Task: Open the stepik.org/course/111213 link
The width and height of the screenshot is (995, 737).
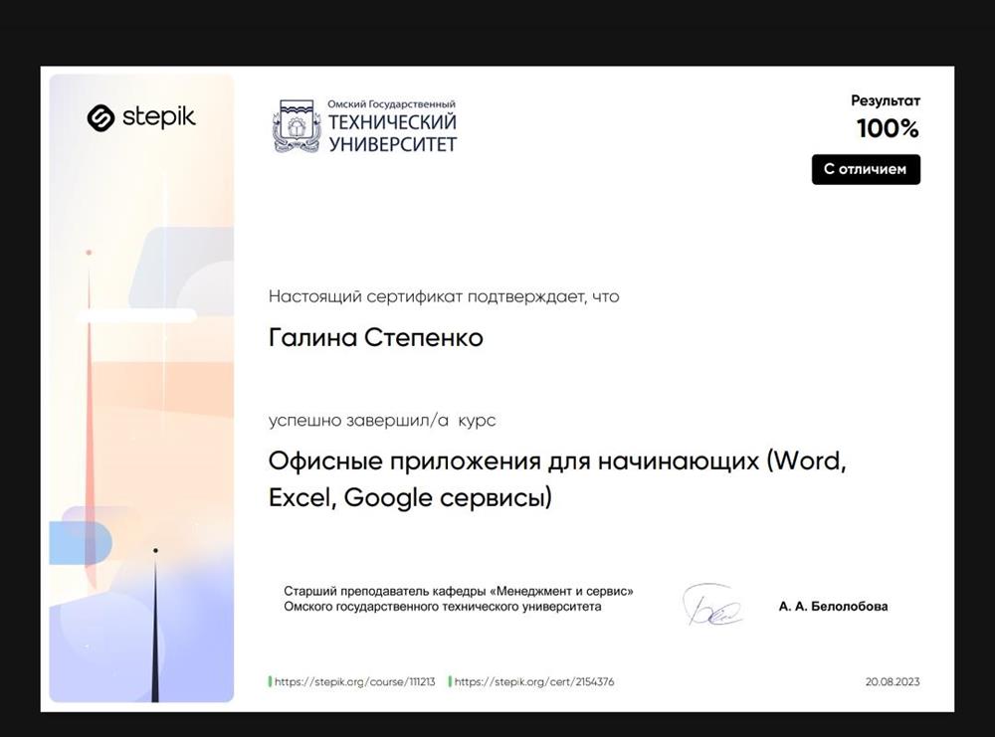Action: (354, 682)
